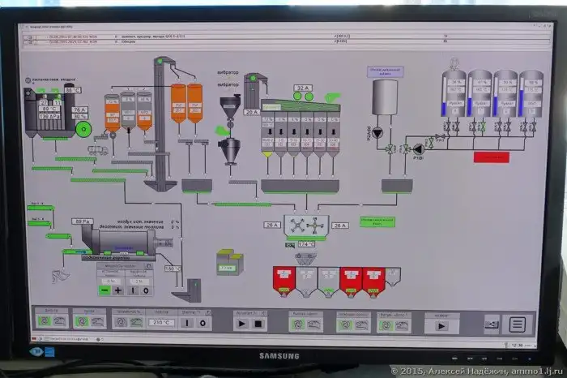Click the rotary drum dryer graphic

click(x=122, y=238)
